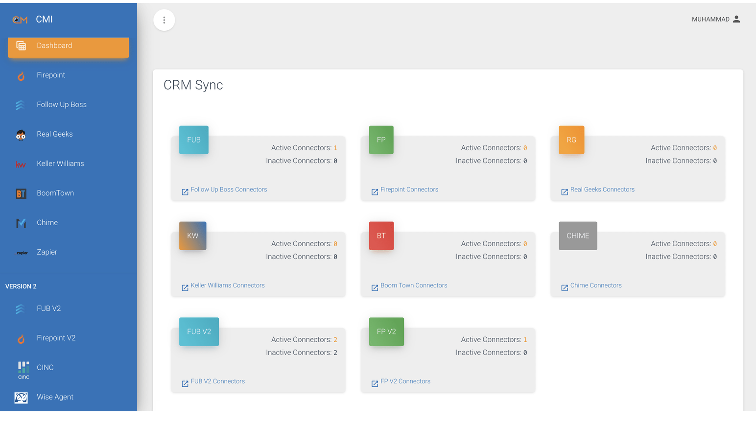
Task: Click the Follow Up Boss stacked-arrows icon
Action: [20, 105]
